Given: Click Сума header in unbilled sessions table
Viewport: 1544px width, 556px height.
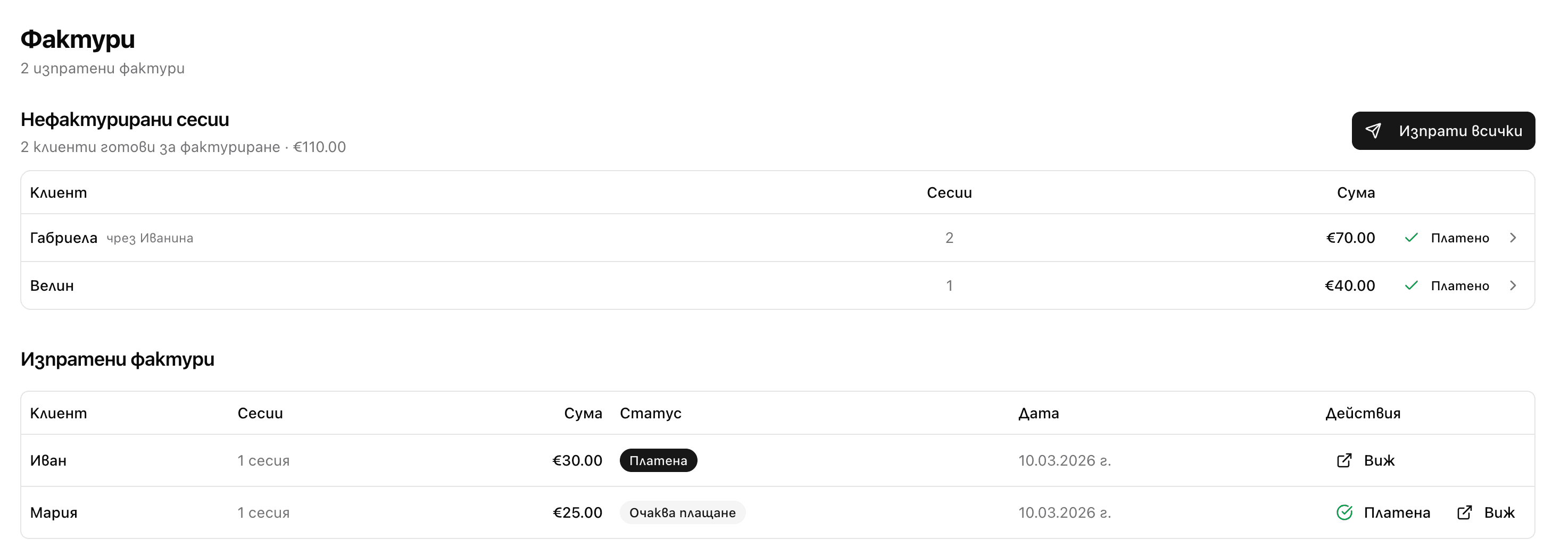Looking at the screenshot, I should click(1355, 193).
